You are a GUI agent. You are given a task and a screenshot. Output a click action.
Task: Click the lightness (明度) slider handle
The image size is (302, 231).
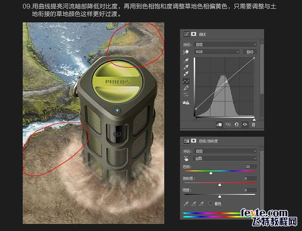pyautogui.click(x=220, y=197)
